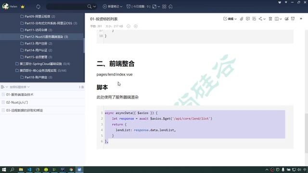Screen dimensions: 308x173
Task: Click the skin shirt icon near window controls
Action: click(x=280, y=2)
